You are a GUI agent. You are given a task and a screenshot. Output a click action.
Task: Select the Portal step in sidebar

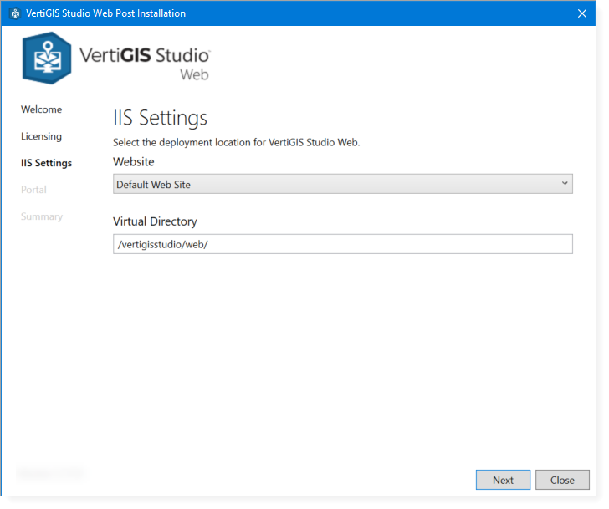(x=33, y=190)
